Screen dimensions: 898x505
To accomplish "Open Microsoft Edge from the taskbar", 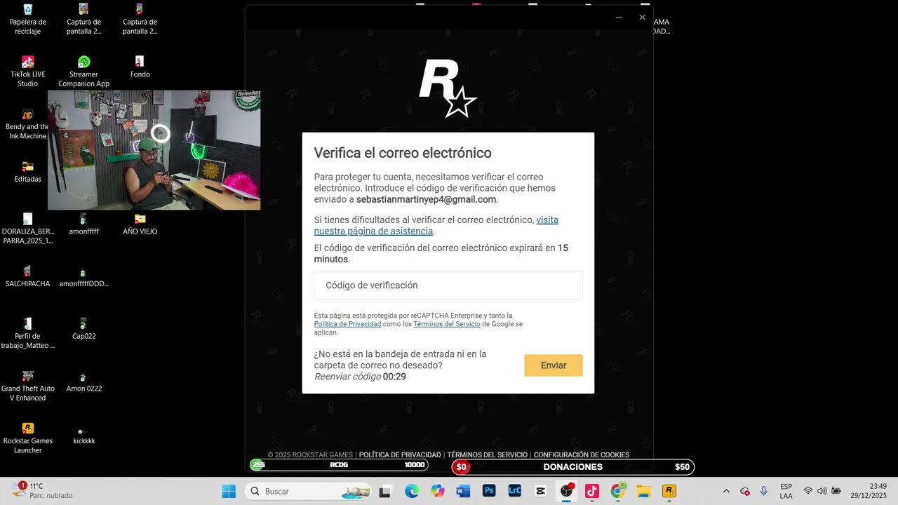I will pyautogui.click(x=411, y=491).
